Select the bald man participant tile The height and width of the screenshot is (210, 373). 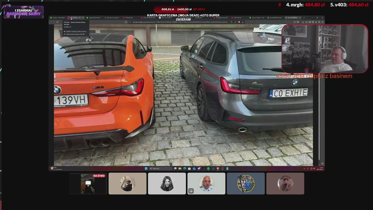pos(206,183)
